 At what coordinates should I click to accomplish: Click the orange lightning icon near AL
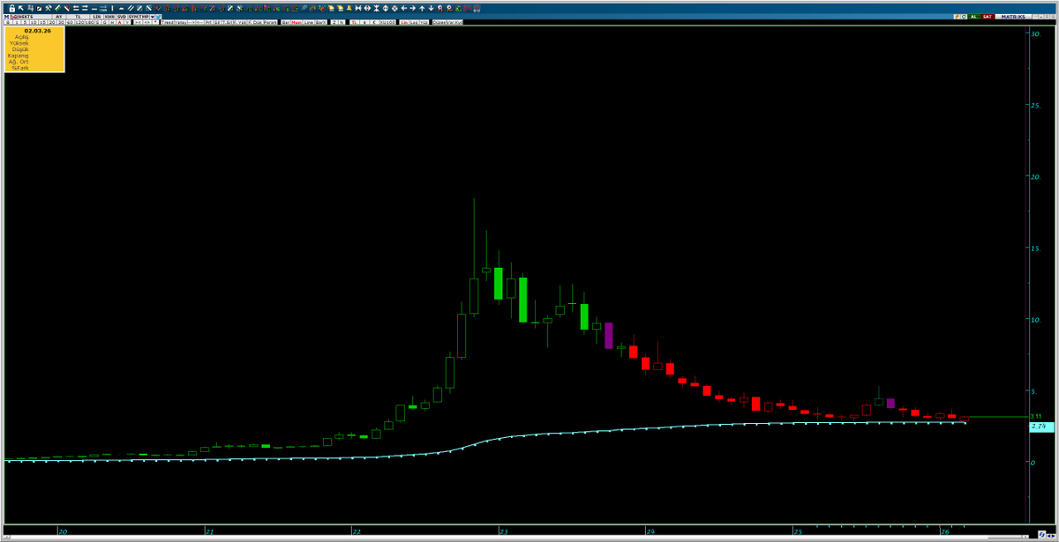click(x=957, y=17)
